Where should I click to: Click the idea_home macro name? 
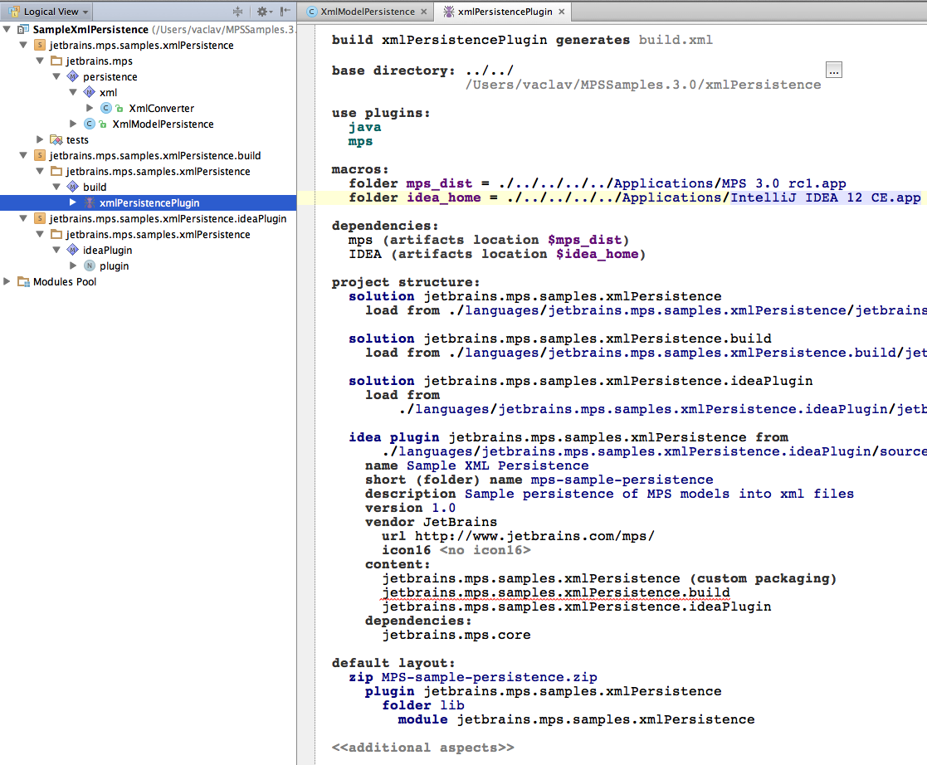(x=443, y=197)
